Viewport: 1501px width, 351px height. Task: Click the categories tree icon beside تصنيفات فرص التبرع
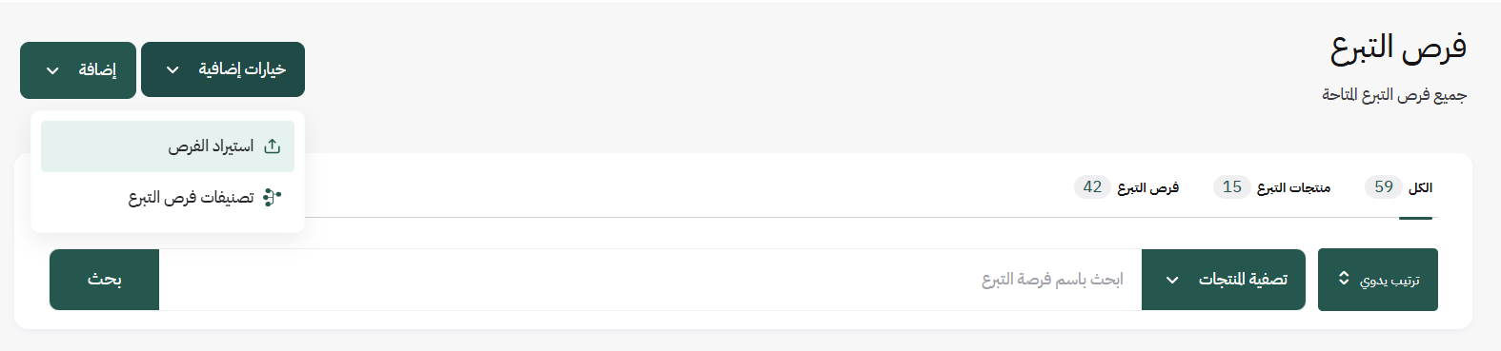coord(273,197)
